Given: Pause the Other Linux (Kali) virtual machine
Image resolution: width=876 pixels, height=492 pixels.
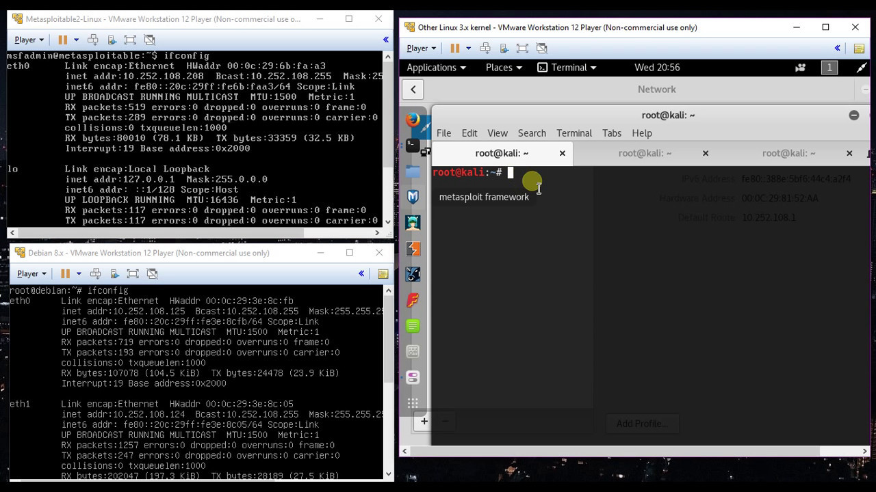Looking at the screenshot, I should click(x=454, y=48).
